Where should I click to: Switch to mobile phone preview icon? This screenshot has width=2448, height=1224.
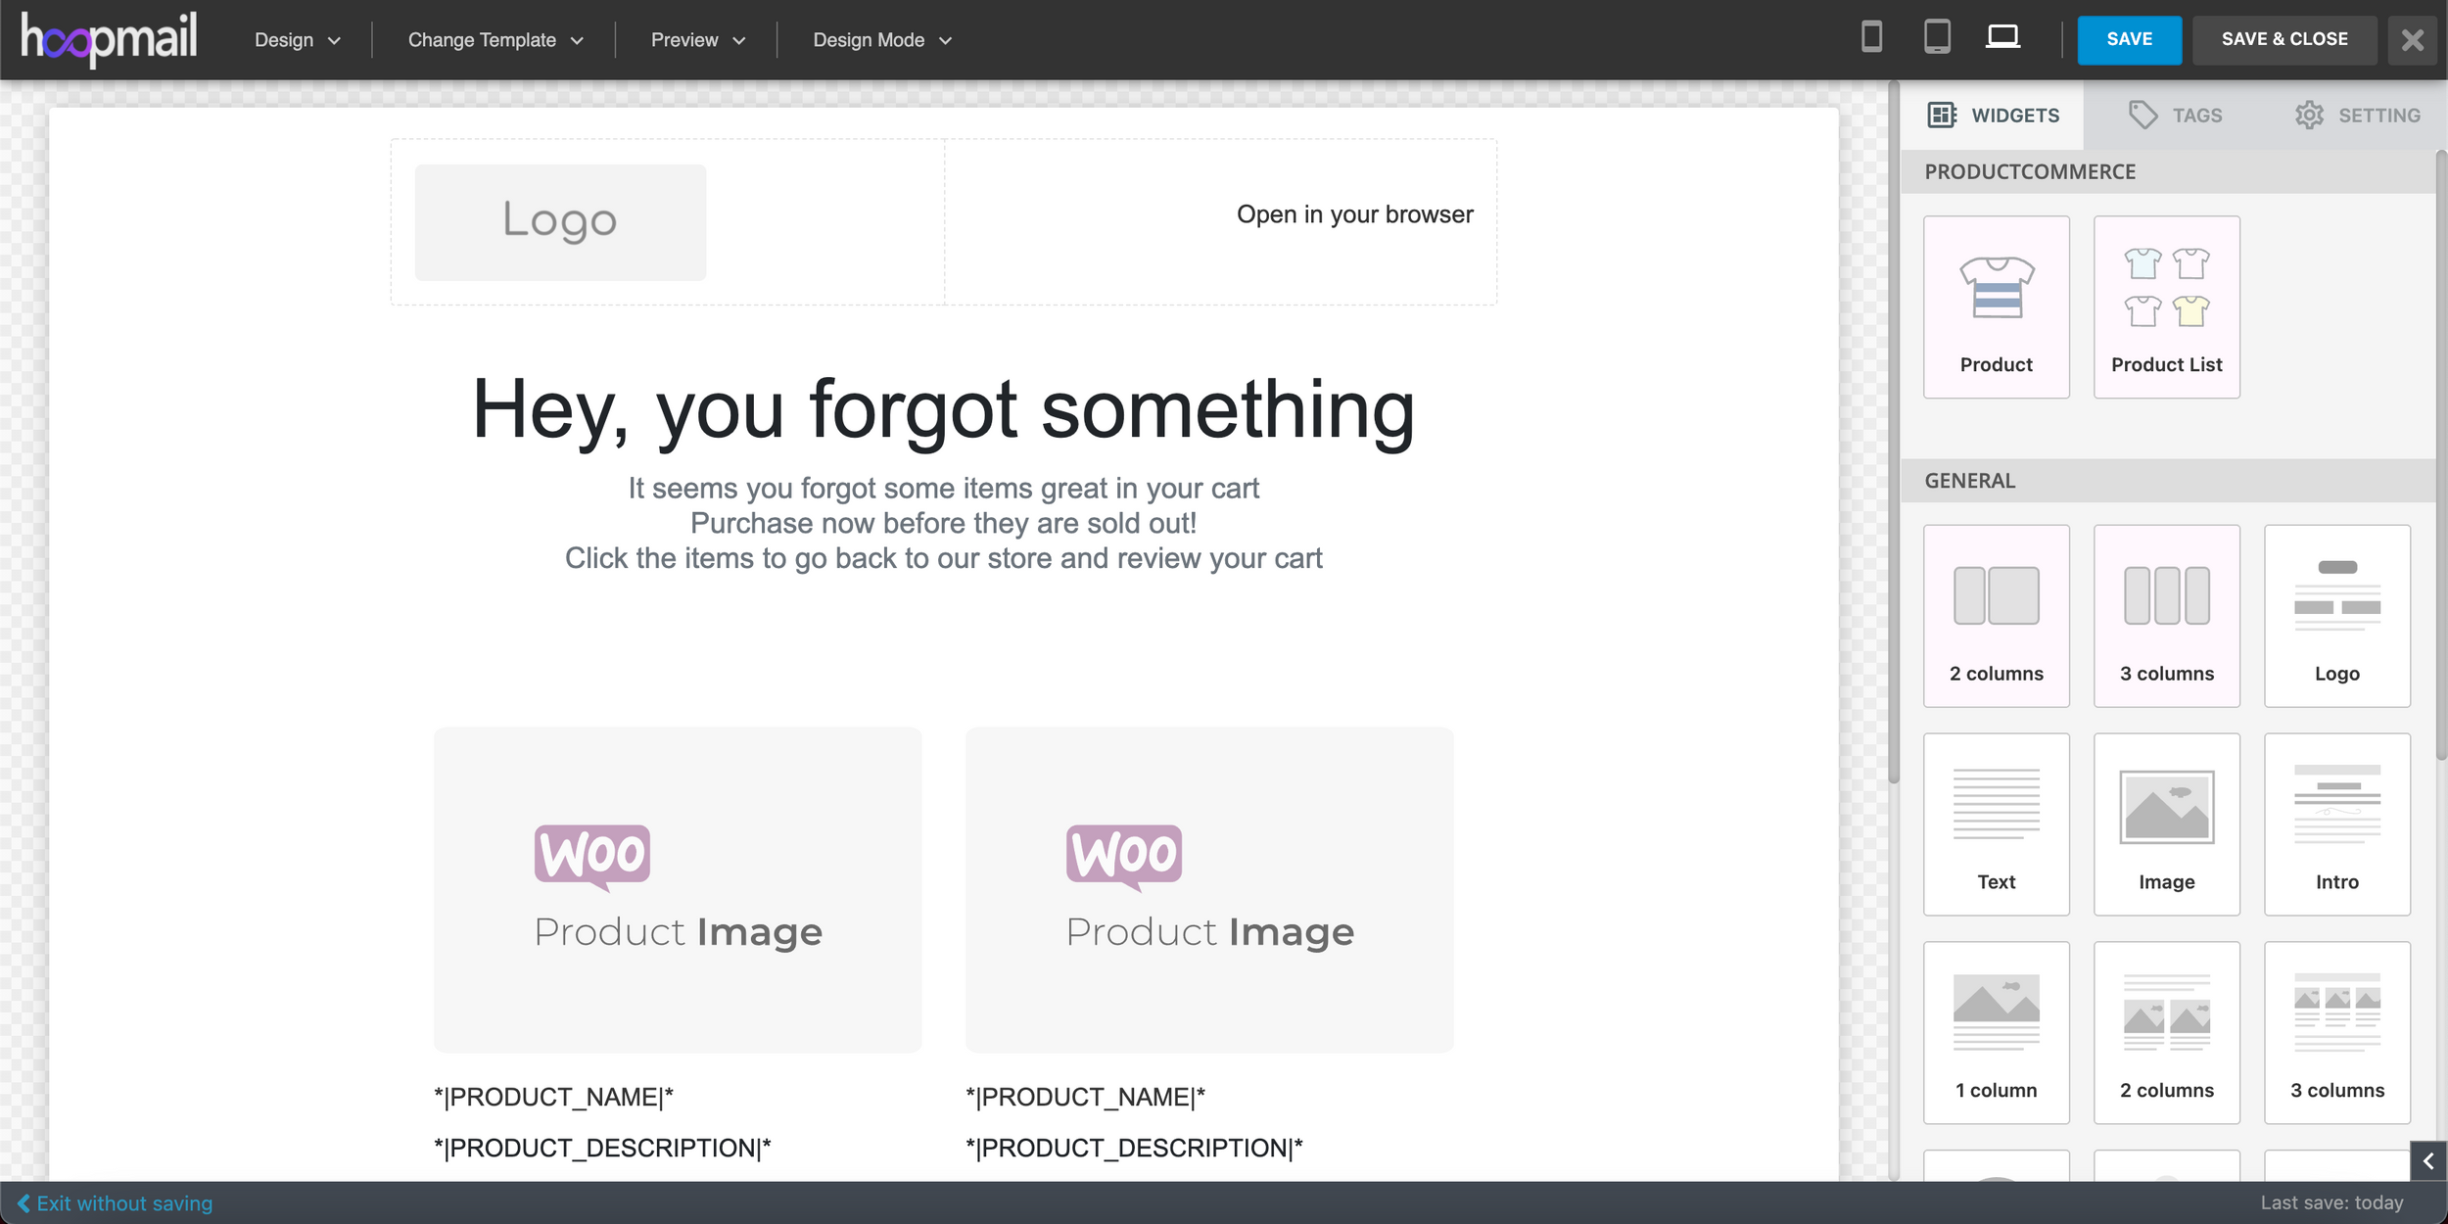[1871, 38]
